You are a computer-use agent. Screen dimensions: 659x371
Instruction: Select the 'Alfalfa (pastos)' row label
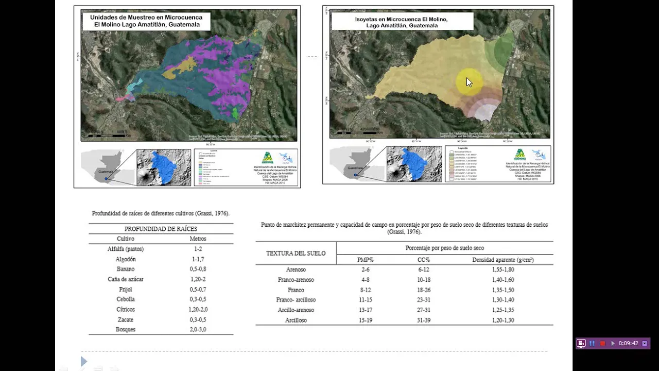[x=126, y=249]
